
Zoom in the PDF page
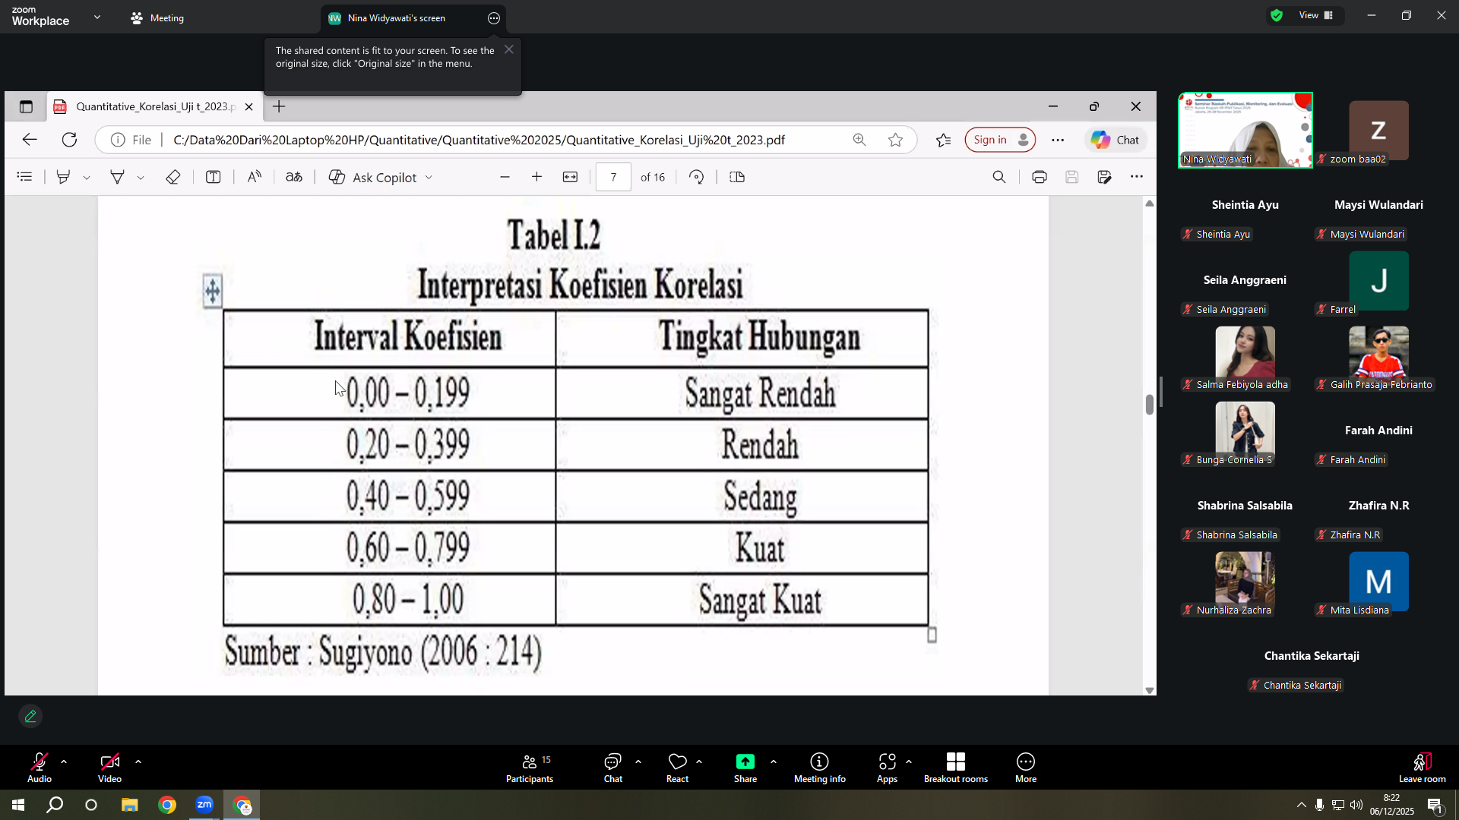coord(537,177)
